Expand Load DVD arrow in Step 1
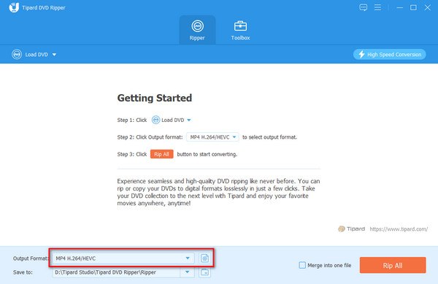This screenshot has width=438, height=284. tap(189, 120)
